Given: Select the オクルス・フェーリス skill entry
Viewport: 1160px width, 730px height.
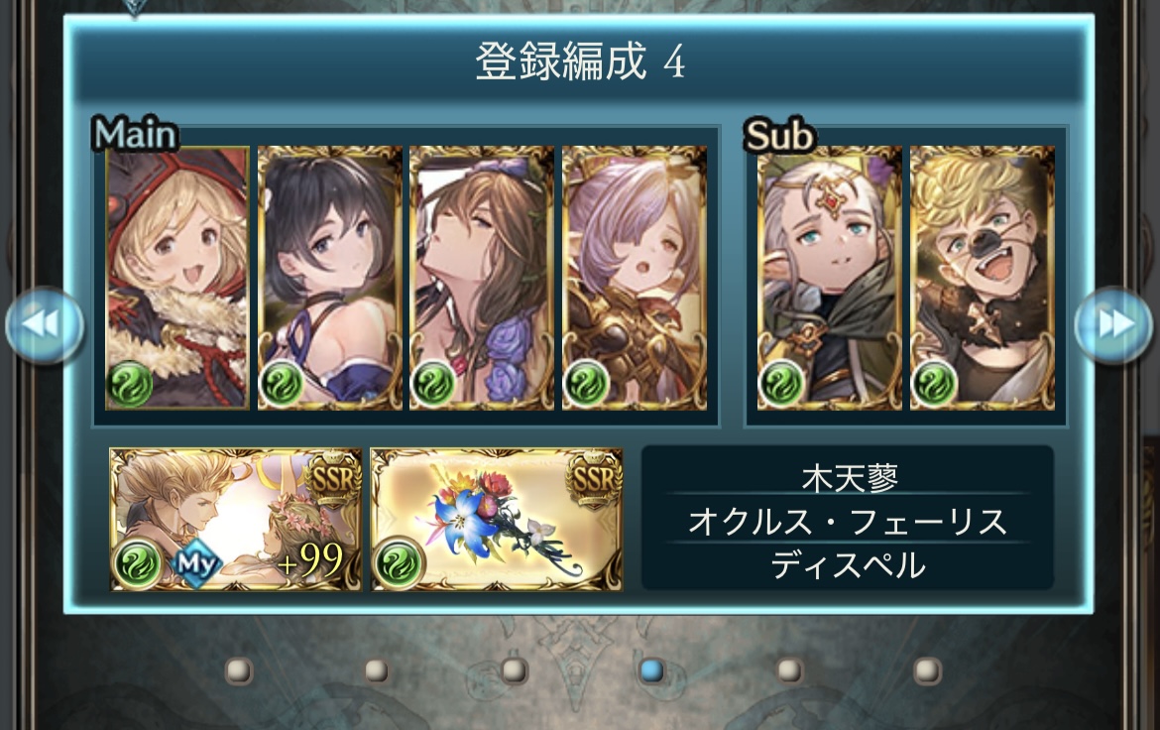Looking at the screenshot, I should tap(848, 522).
